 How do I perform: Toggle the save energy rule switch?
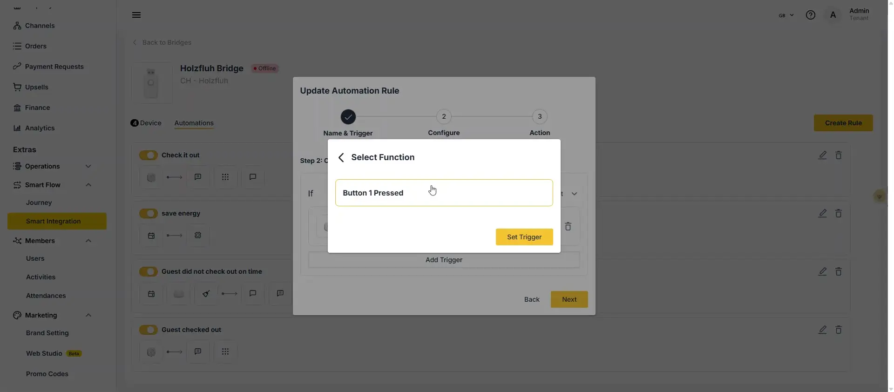[149, 213]
